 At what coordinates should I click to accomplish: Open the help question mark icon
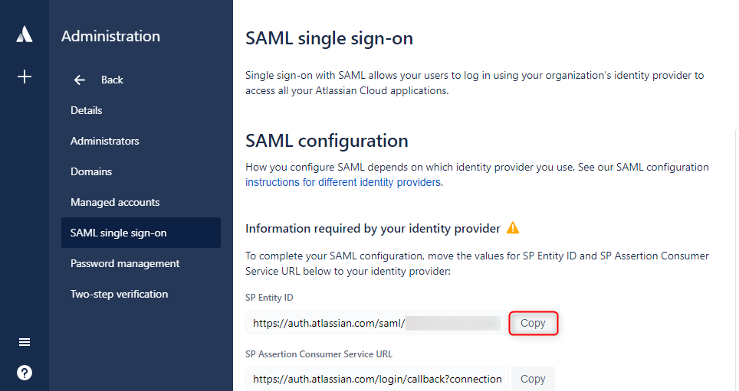pyautogui.click(x=25, y=373)
